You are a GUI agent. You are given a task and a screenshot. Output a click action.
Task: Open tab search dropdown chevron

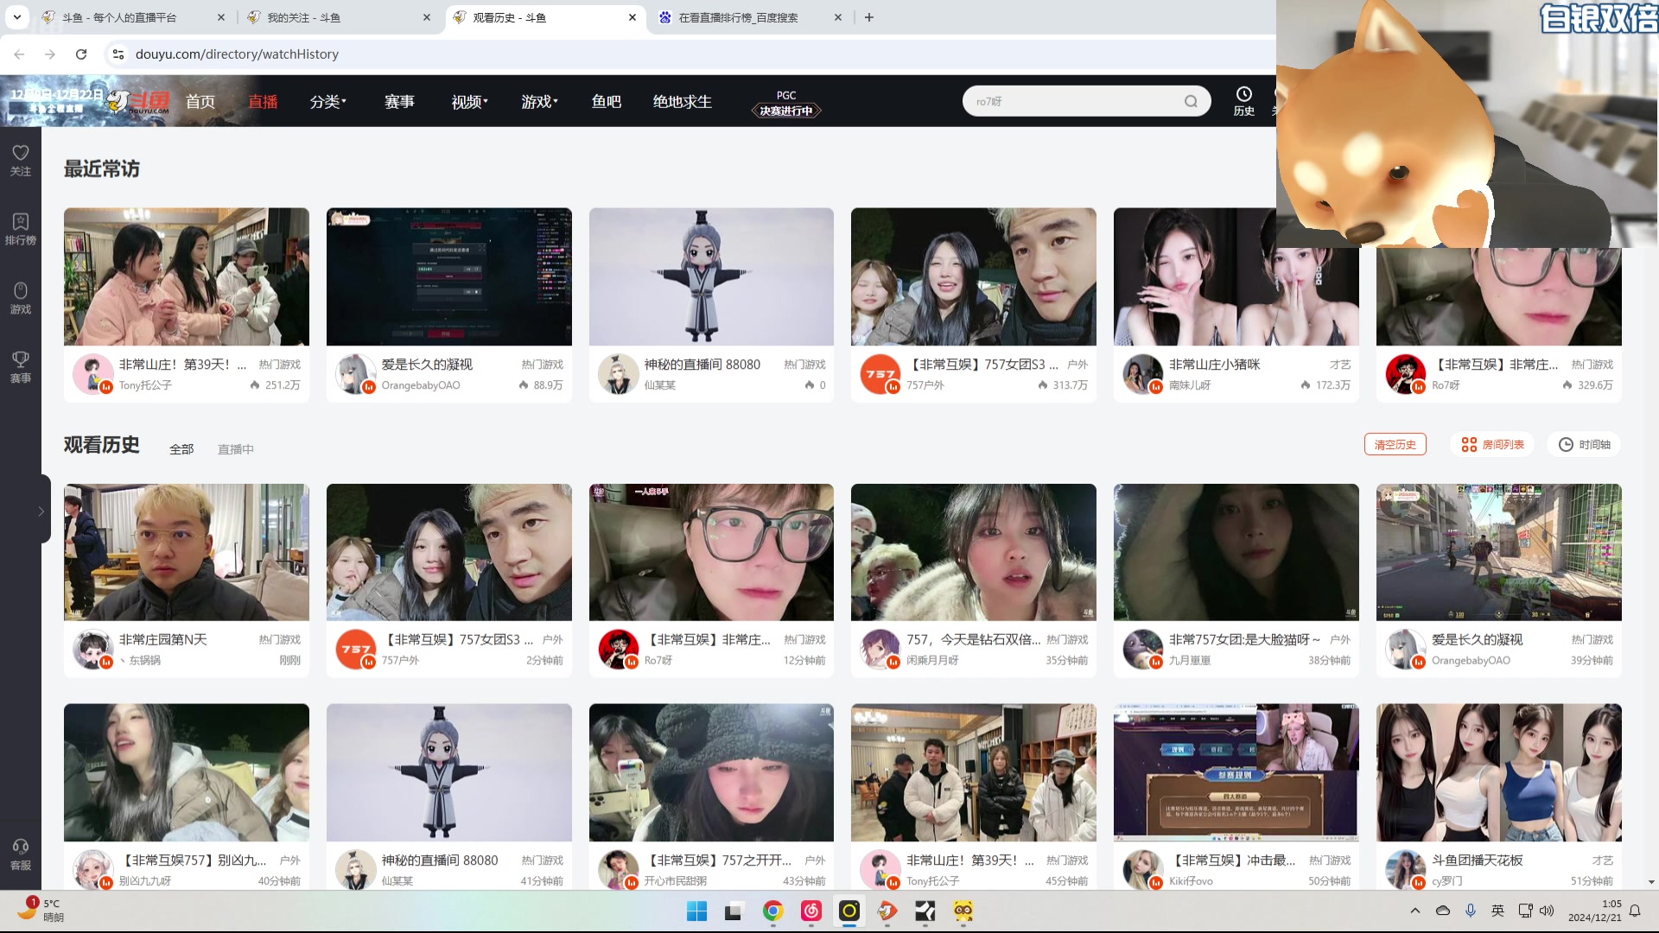click(x=16, y=17)
